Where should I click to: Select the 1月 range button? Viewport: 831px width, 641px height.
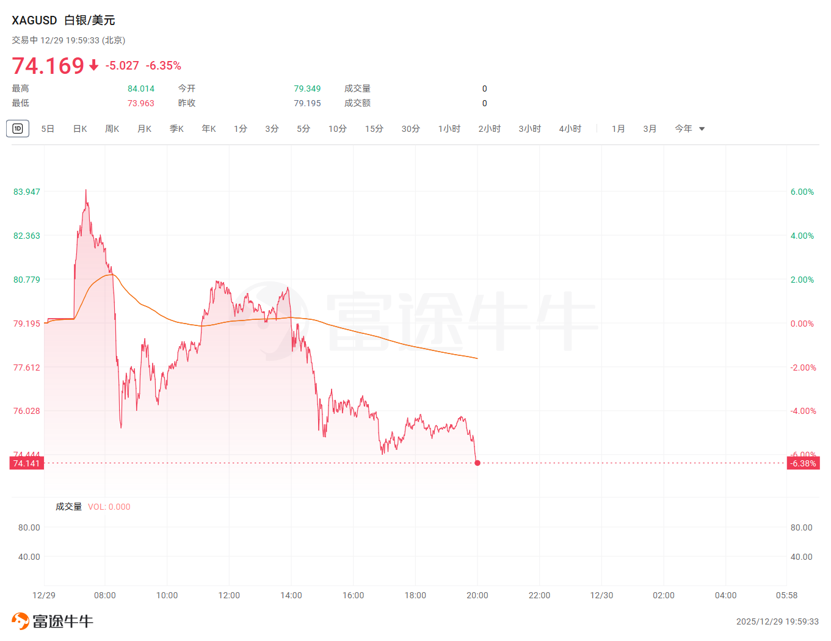click(x=618, y=129)
